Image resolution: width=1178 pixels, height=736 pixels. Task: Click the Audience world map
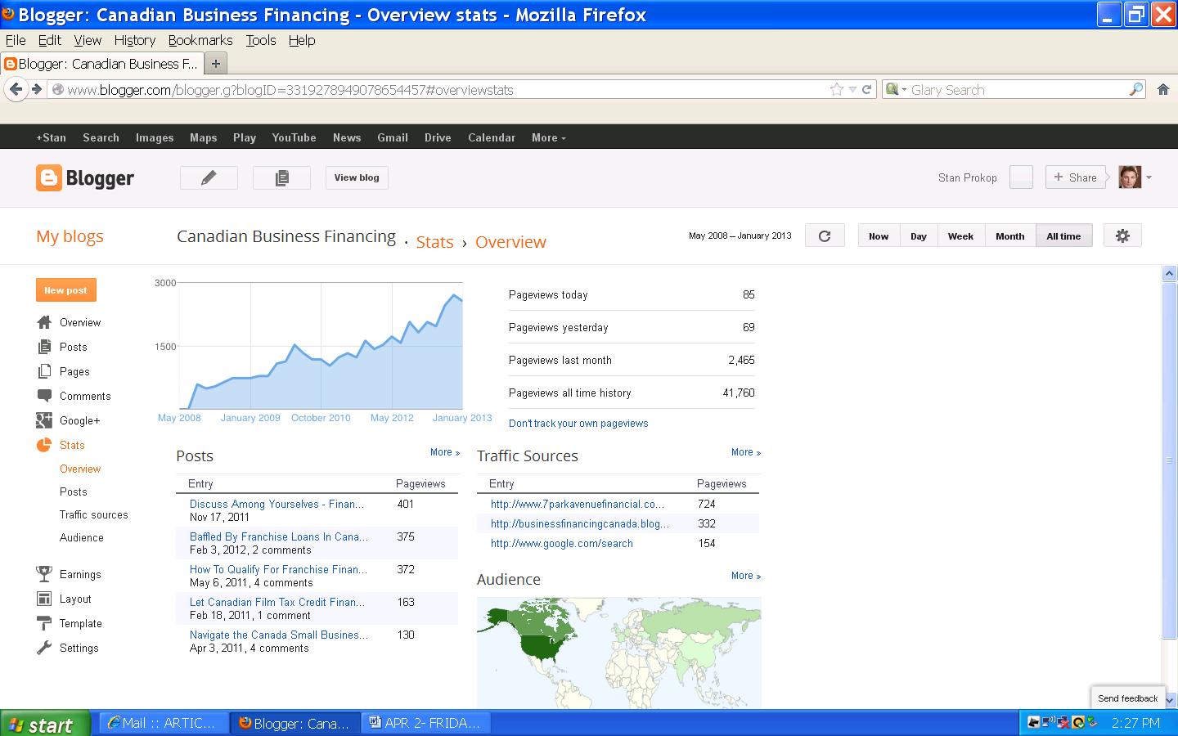point(619,653)
